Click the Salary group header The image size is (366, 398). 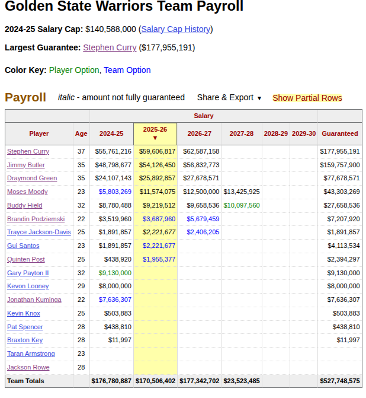coord(204,116)
